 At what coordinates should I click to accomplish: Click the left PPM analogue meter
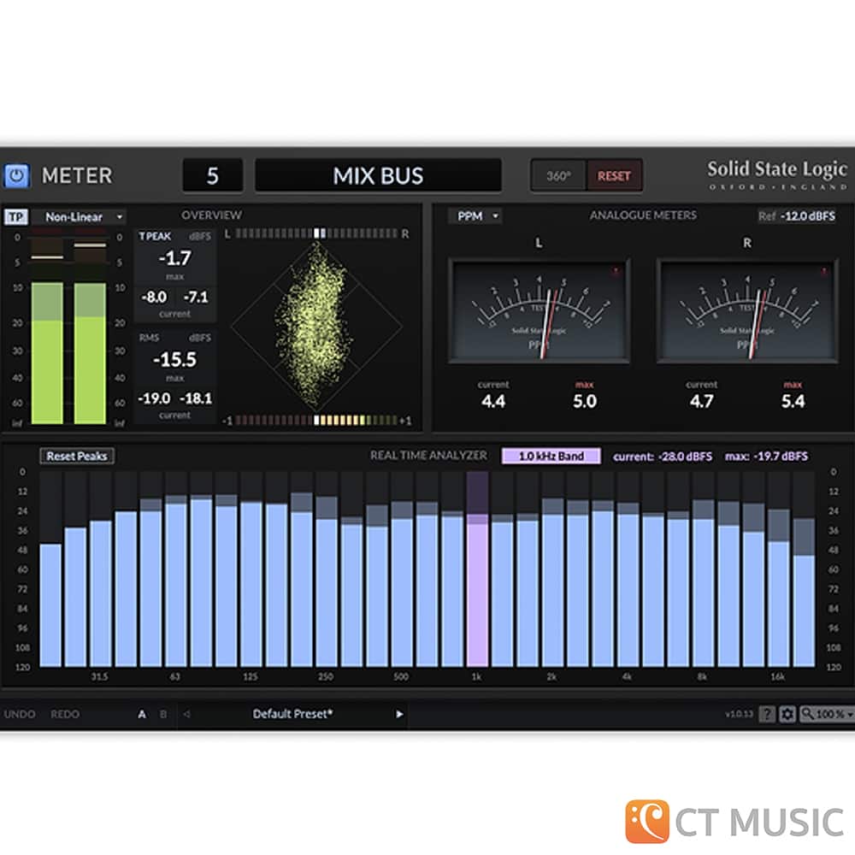(540, 311)
